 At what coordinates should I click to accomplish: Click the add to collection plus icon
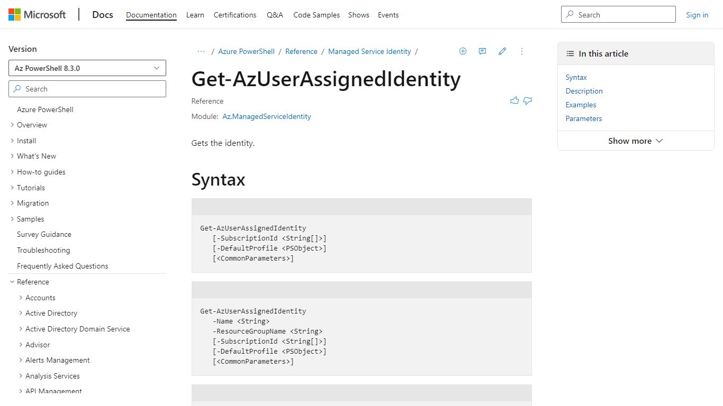point(463,51)
